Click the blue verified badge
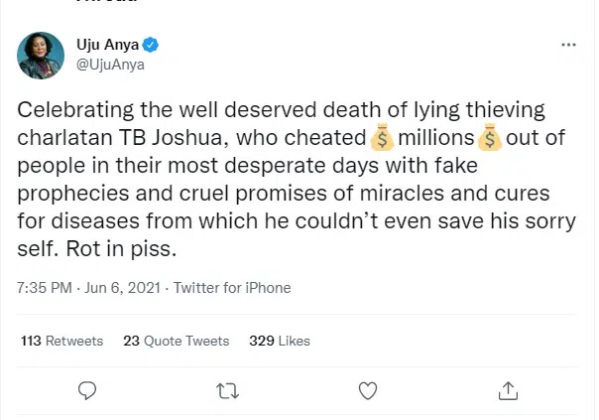Image resolution: width=599 pixels, height=420 pixels. [x=149, y=44]
